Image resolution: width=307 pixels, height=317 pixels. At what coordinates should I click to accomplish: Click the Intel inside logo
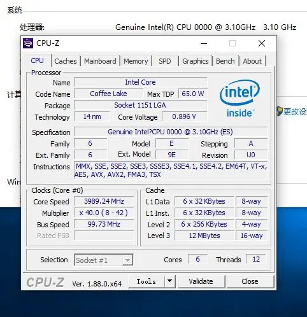239,99
